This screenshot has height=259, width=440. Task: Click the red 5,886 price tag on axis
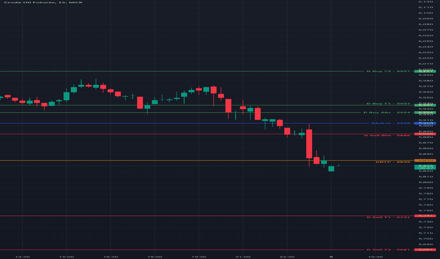425,134
